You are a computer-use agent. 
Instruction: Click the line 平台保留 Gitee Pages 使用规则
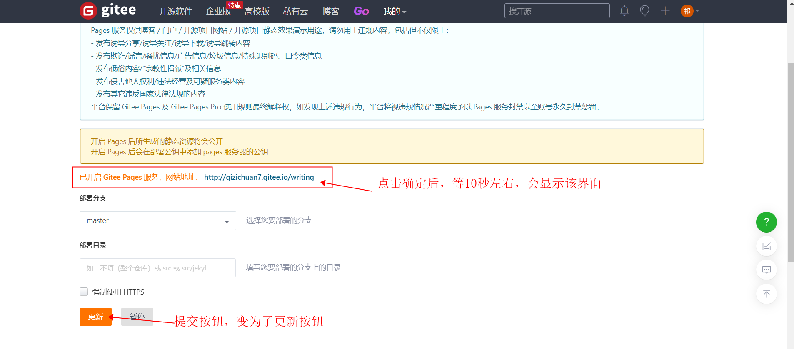pyautogui.click(x=347, y=107)
